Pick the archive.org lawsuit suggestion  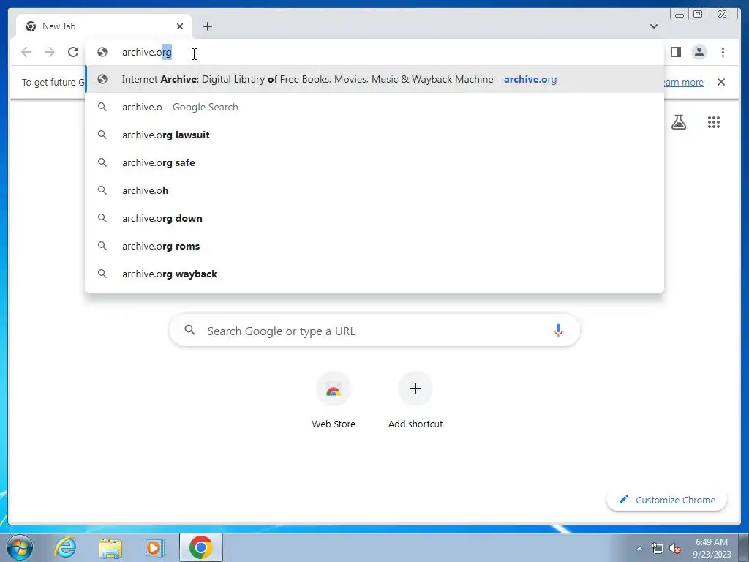(x=374, y=135)
